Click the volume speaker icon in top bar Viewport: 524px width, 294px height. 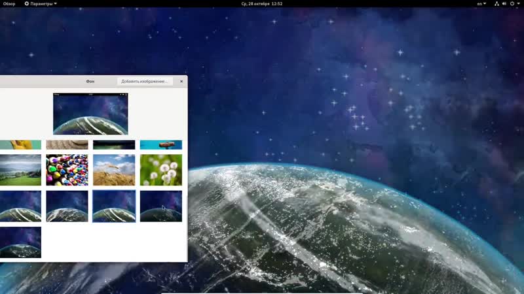[504, 4]
